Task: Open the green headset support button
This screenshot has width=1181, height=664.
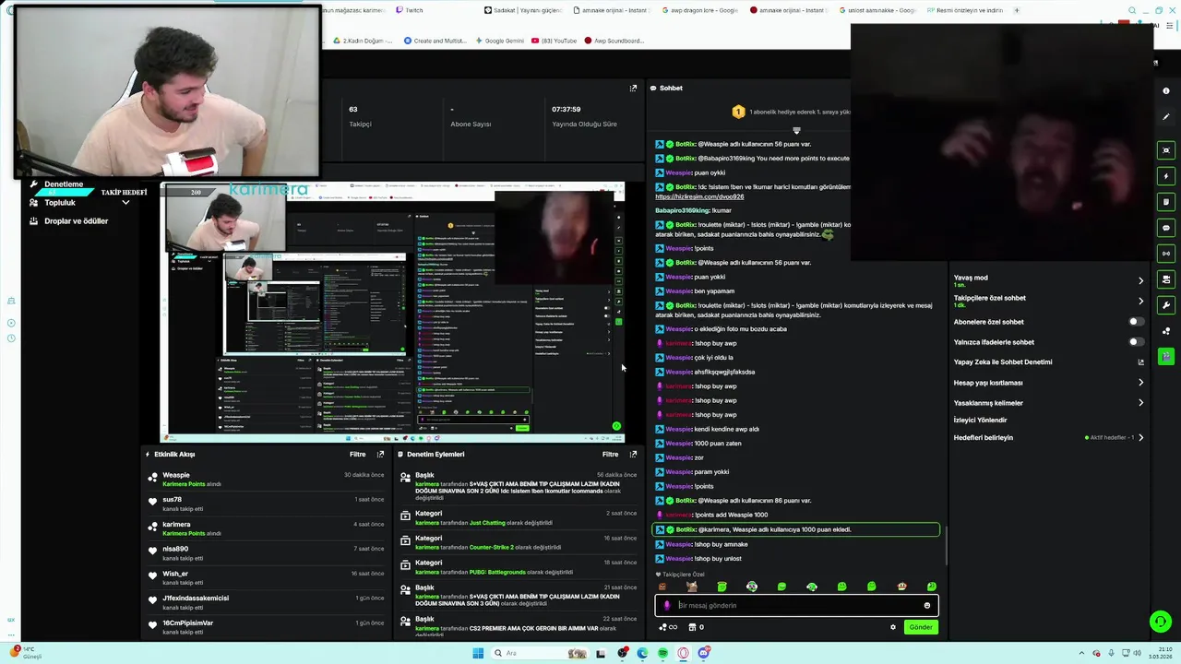Action: coord(1161,622)
